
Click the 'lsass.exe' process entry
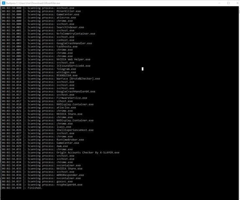pyautogui.click(x=64, y=127)
